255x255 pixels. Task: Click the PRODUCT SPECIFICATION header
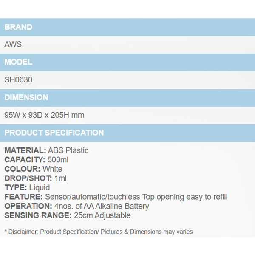click(54, 133)
